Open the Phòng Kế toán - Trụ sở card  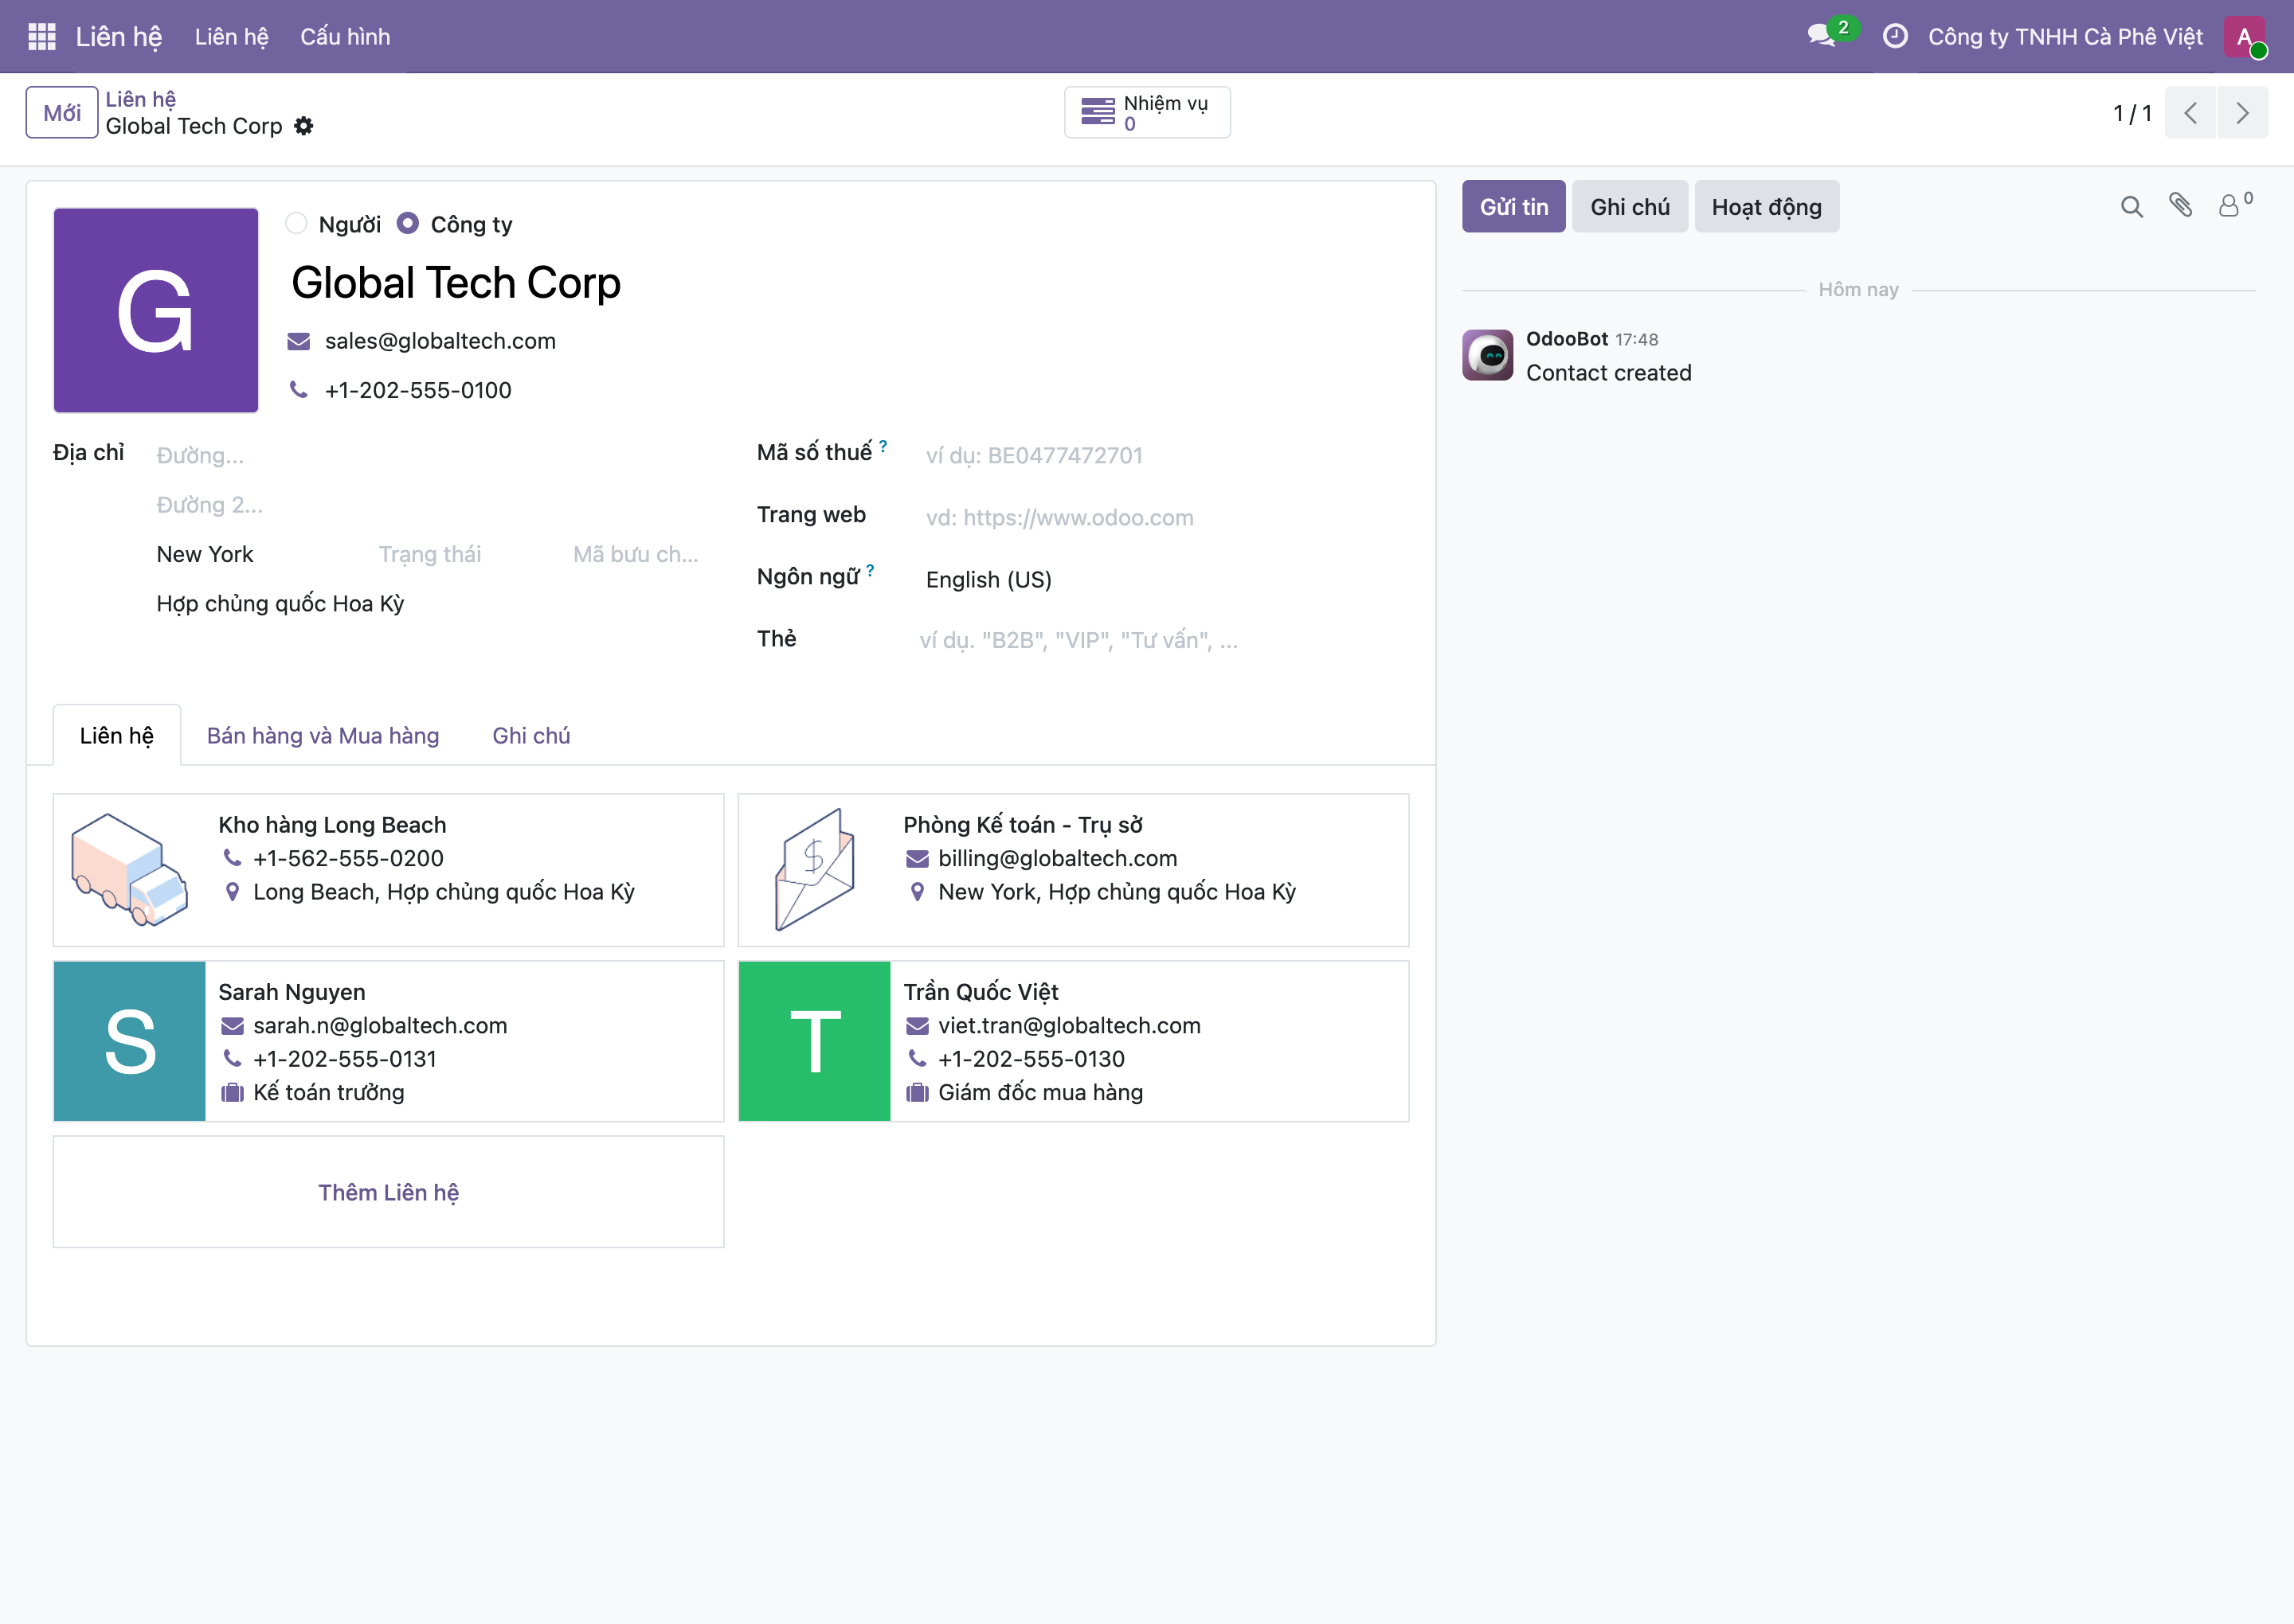pos(1074,870)
